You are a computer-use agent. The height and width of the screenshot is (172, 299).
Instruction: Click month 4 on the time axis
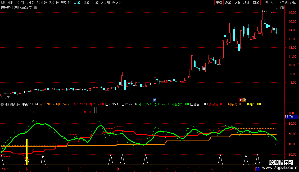pyautogui.click(x=119, y=169)
